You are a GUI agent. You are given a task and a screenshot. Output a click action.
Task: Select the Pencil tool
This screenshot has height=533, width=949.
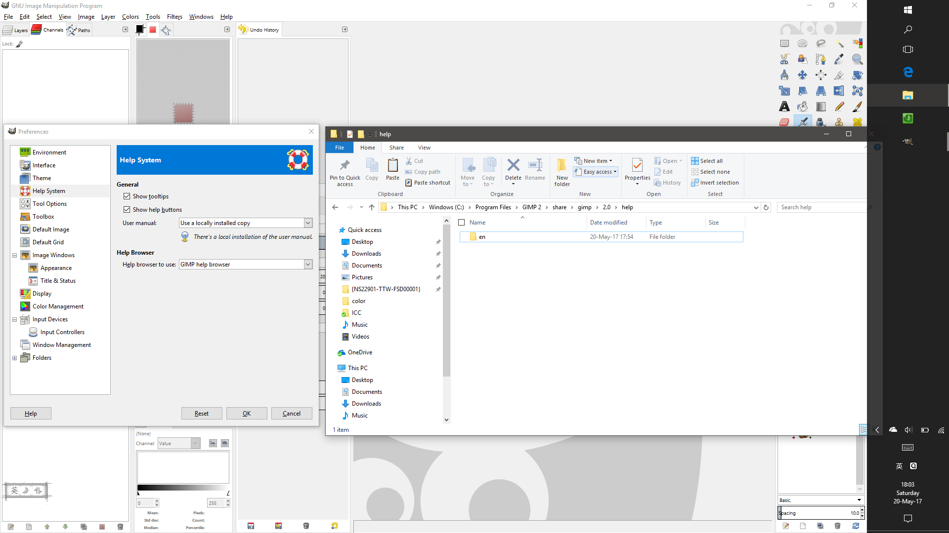839,107
